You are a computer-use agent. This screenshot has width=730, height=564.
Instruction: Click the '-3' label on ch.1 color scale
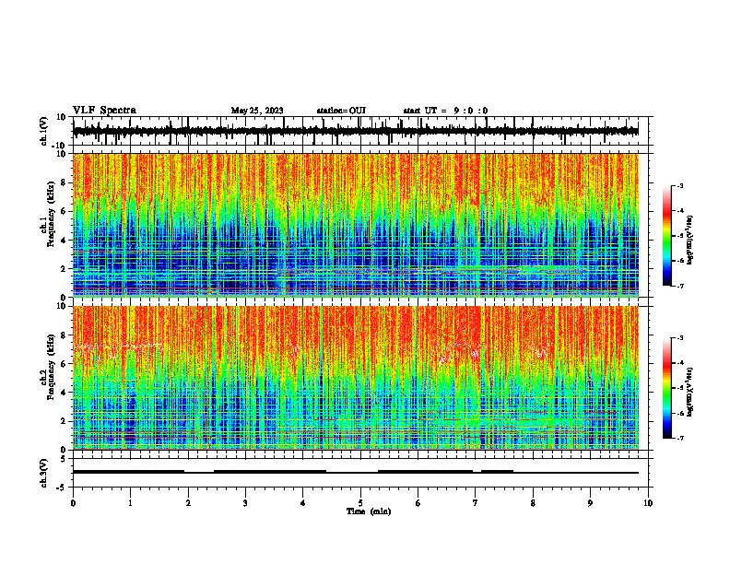(679, 185)
